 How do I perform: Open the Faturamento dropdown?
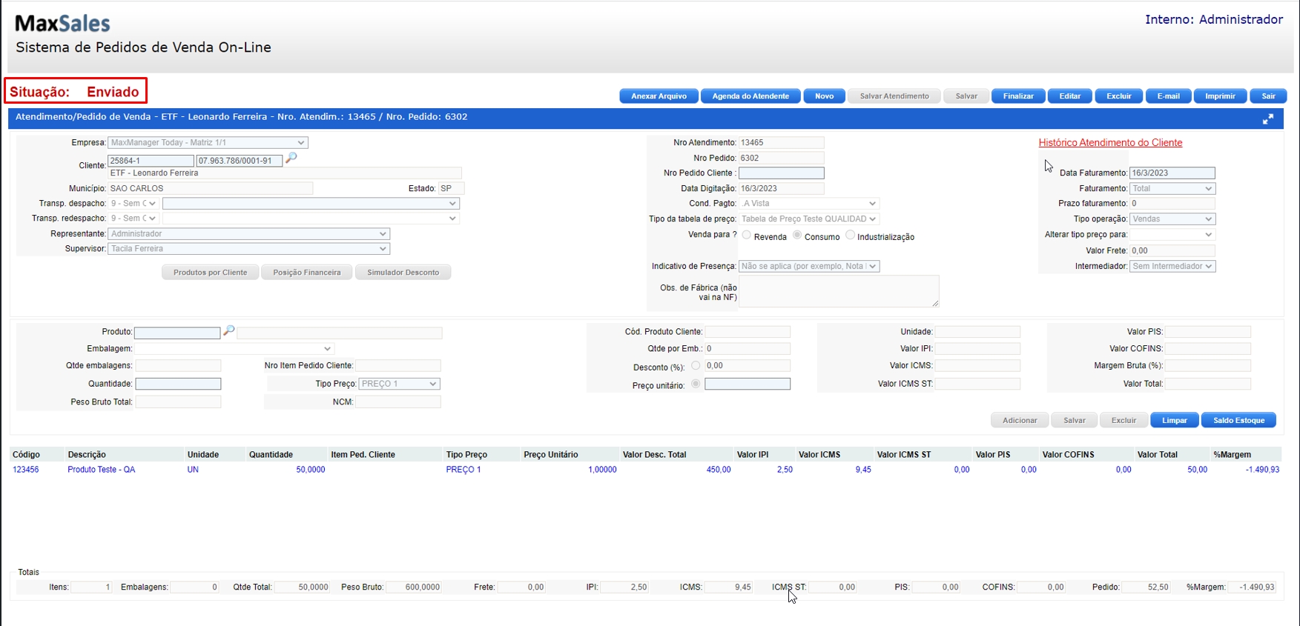pos(1172,188)
